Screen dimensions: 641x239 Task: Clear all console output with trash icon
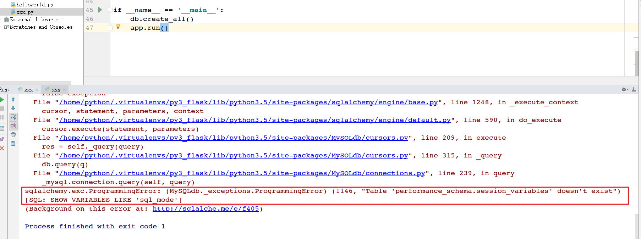13,144
